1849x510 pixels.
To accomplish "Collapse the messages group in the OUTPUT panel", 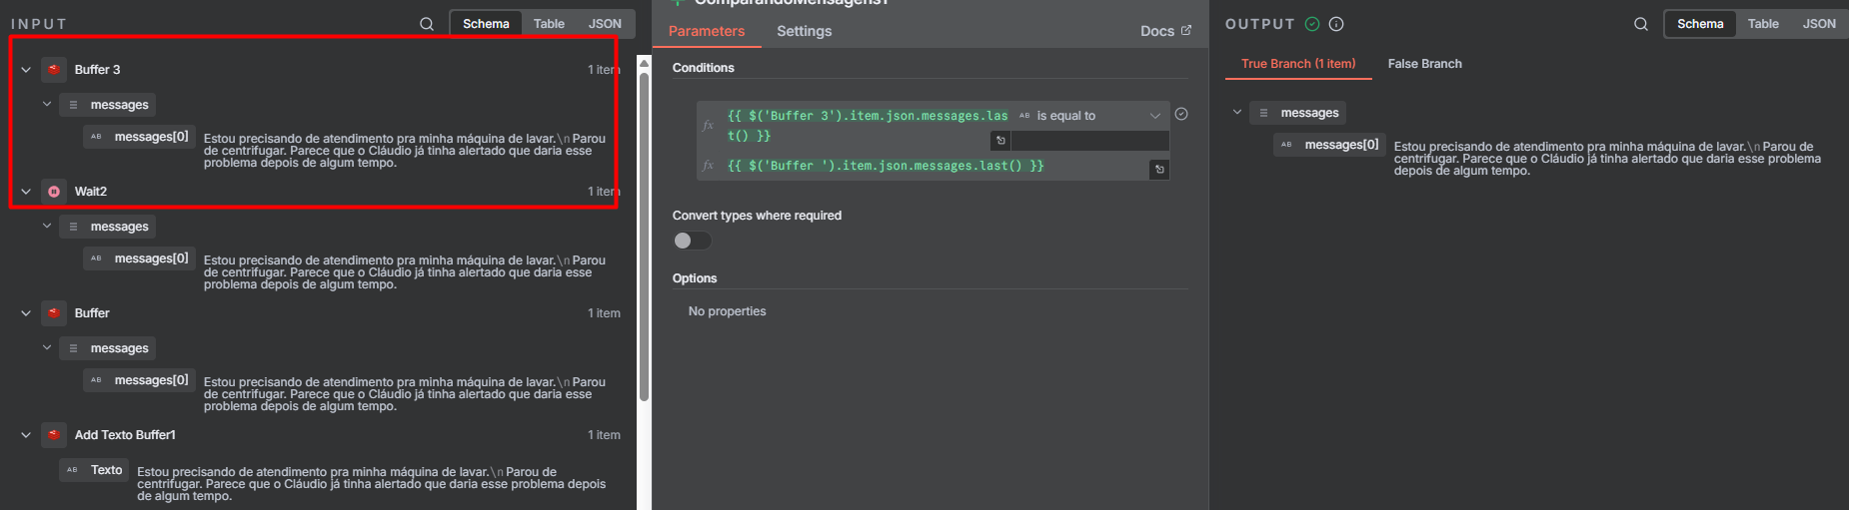I will tap(1237, 113).
